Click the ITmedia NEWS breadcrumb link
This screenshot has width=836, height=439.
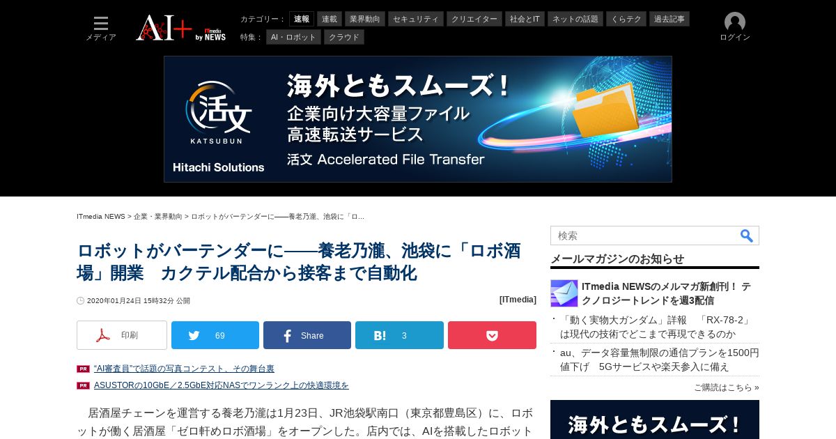(101, 217)
